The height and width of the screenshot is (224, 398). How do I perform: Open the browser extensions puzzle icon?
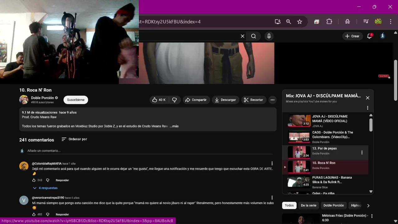pyautogui.click(x=329, y=21)
